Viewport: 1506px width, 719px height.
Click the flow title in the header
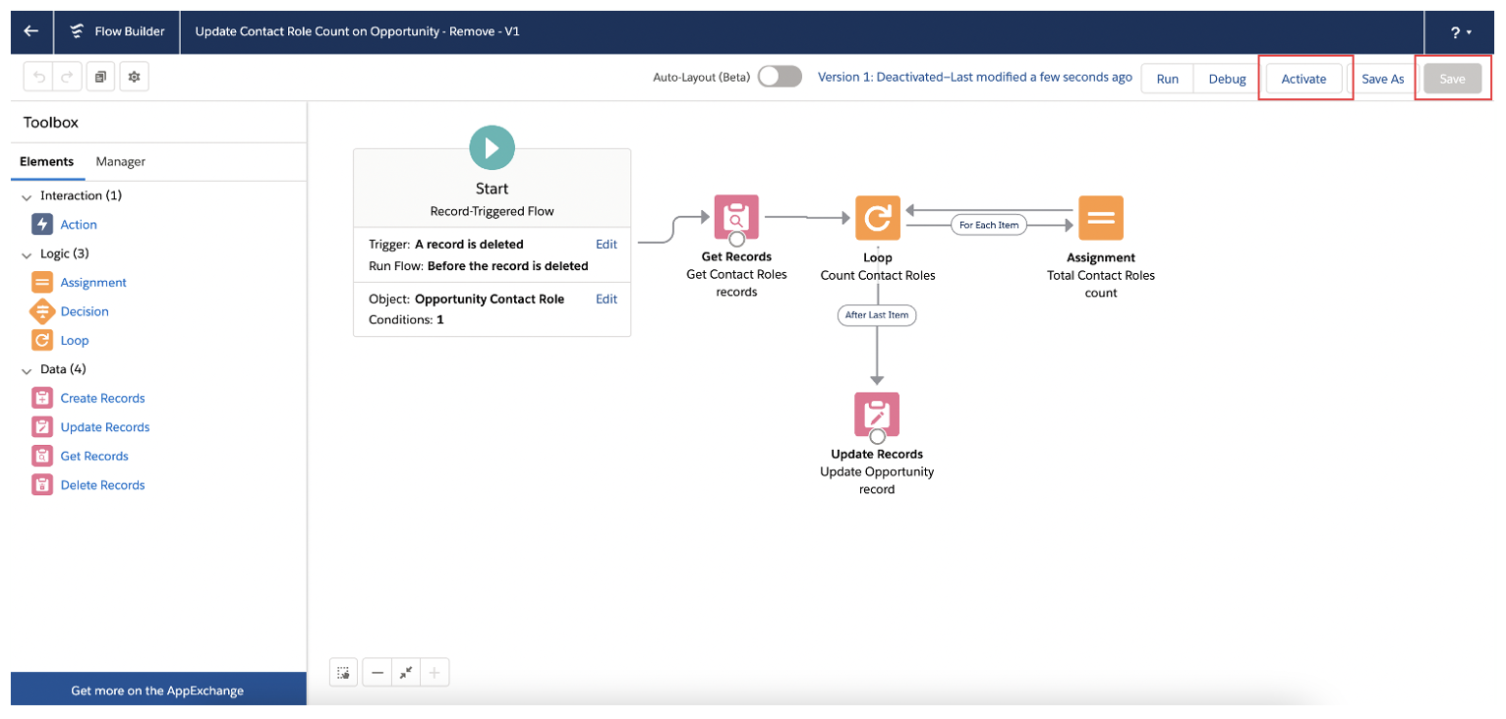point(357,31)
